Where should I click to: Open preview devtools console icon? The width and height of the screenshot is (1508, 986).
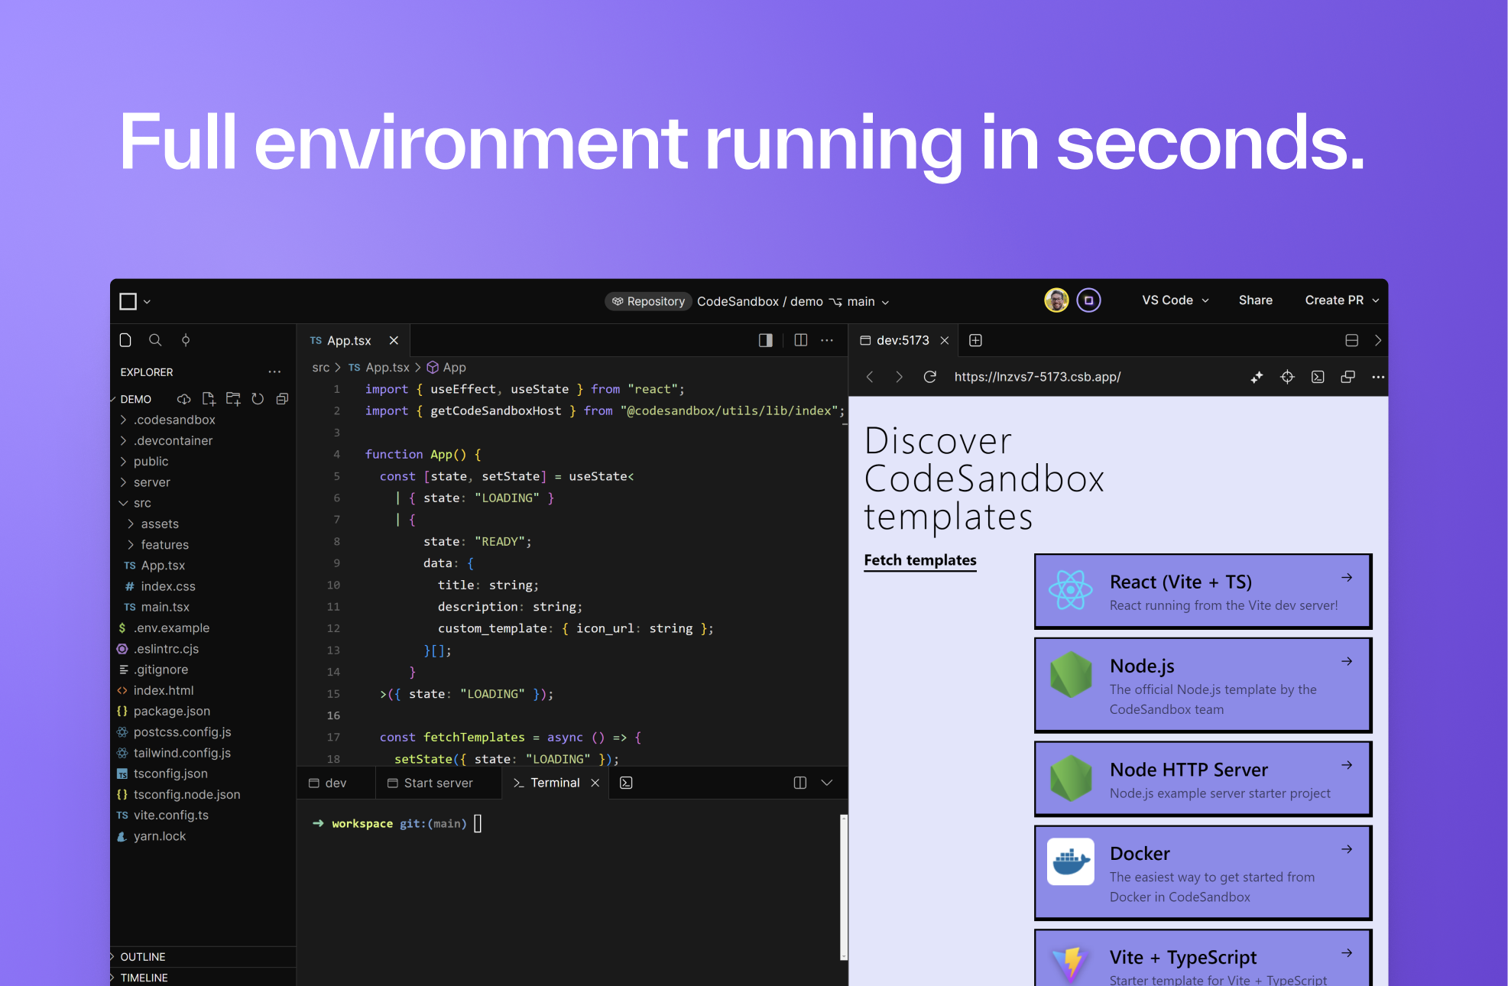click(1318, 377)
